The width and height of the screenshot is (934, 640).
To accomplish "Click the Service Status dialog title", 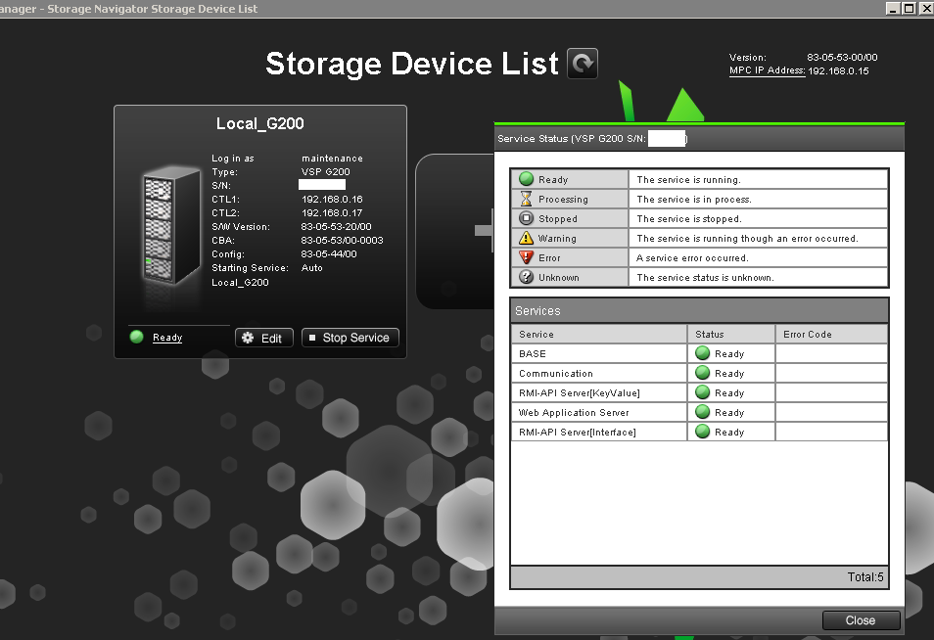I will [x=591, y=139].
